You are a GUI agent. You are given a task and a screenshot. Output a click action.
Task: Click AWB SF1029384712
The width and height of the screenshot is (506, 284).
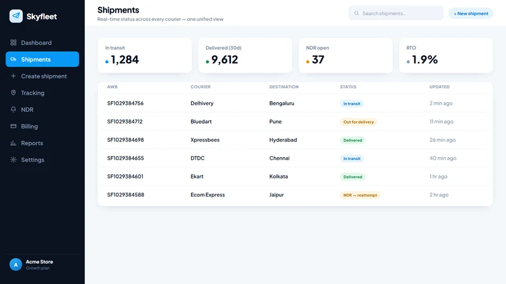point(125,122)
